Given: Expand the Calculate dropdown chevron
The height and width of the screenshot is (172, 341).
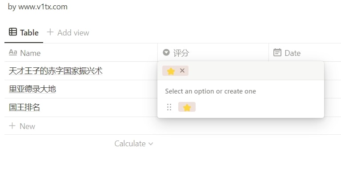Looking at the screenshot, I should tap(151, 144).
